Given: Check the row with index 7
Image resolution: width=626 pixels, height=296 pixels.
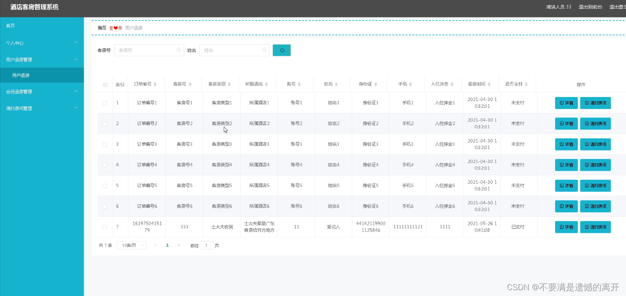Looking at the screenshot, I should click(x=105, y=227).
